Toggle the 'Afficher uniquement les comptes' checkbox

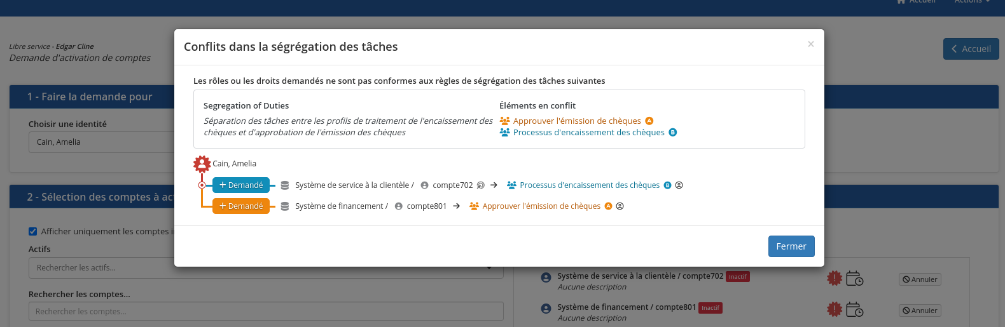tap(33, 232)
